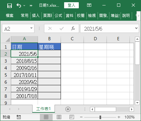Viewport: 141px width, 121px height.
Task: Click the vertical scrollbar thumb
Action: click(x=137, y=53)
